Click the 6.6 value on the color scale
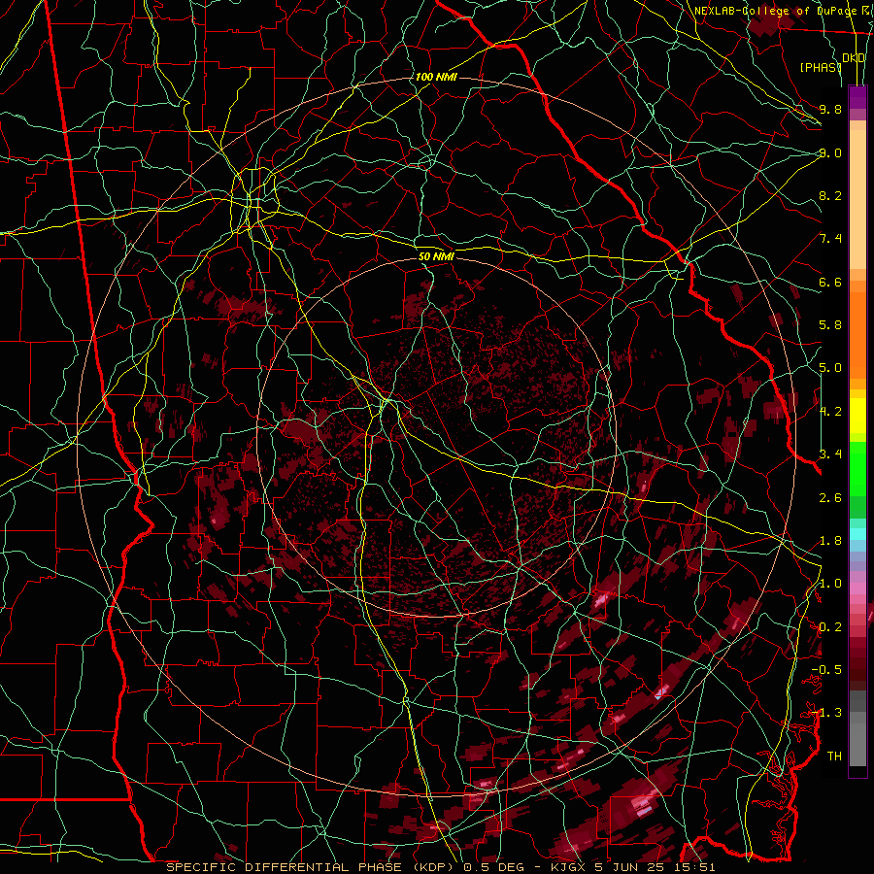This screenshot has height=874, width=874. pyautogui.click(x=830, y=282)
